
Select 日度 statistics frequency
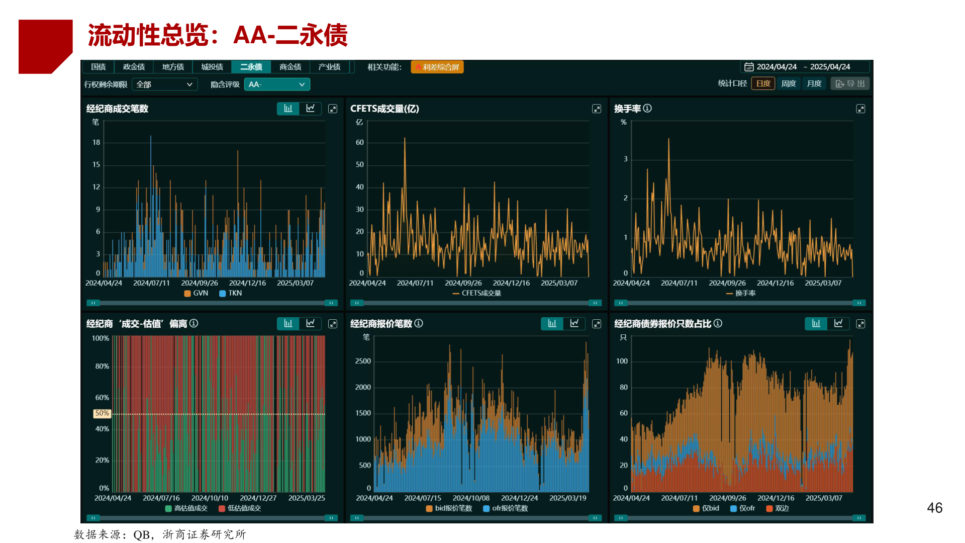coord(763,83)
